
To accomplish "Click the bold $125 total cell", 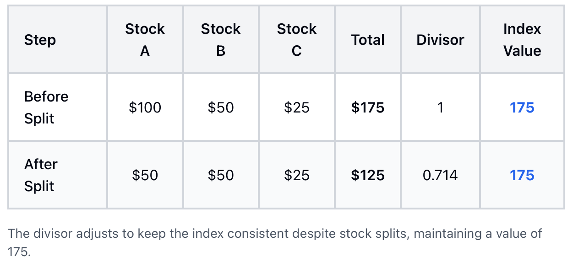I will [x=368, y=175].
